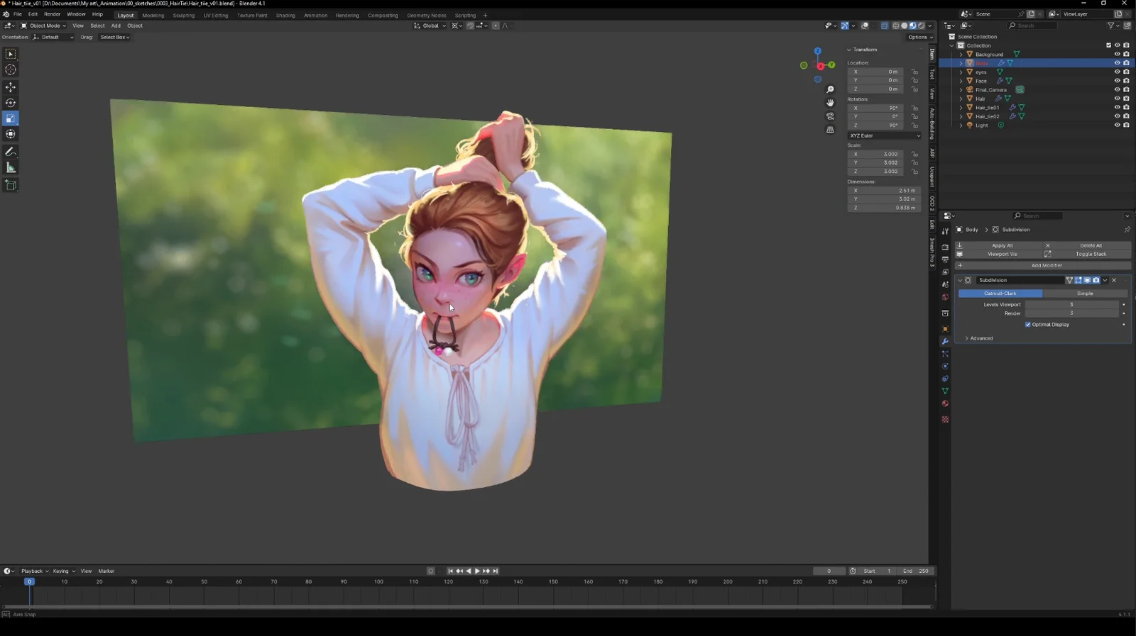Uncheck Optimal Display checkbox
1136x636 pixels.
click(1027, 325)
